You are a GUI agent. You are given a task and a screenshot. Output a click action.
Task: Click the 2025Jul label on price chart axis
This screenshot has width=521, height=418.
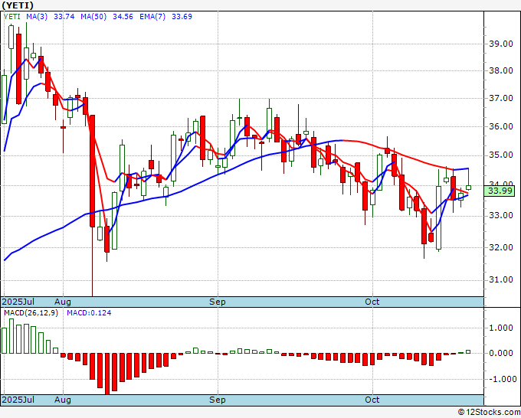(18, 302)
